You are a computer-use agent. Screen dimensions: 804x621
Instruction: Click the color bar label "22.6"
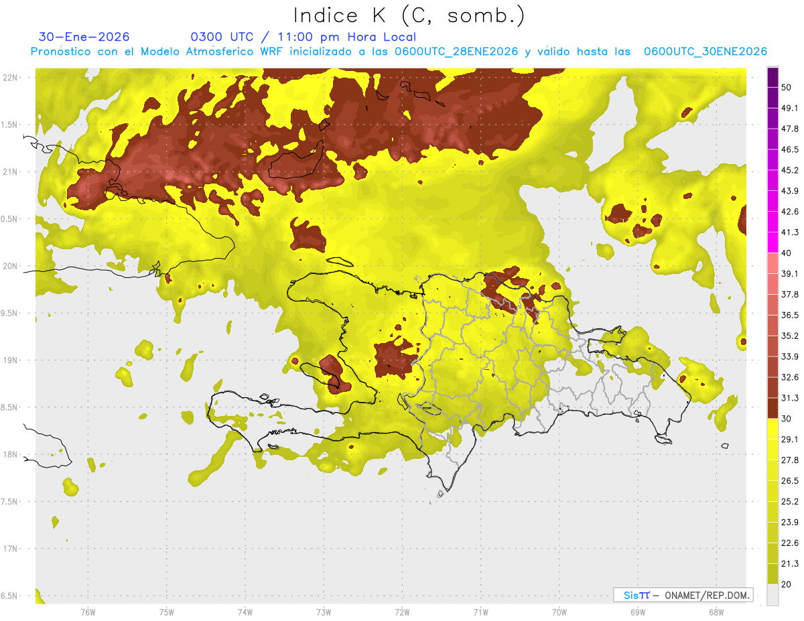pyautogui.click(x=790, y=543)
